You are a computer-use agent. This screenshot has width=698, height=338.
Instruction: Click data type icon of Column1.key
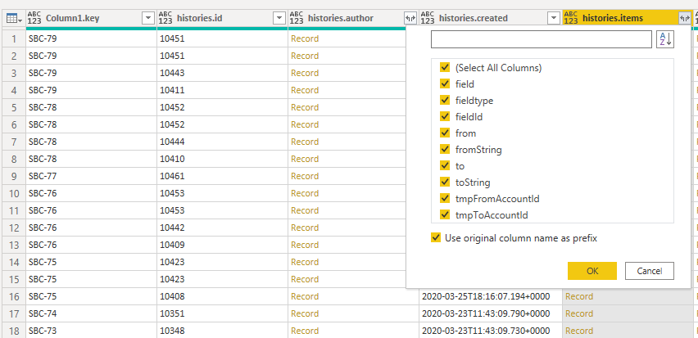[x=36, y=18]
